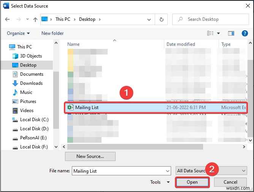Image resolution: width=254 pixels, height=192 pixels.
Task: Go up one folder level
Action: 35,19
